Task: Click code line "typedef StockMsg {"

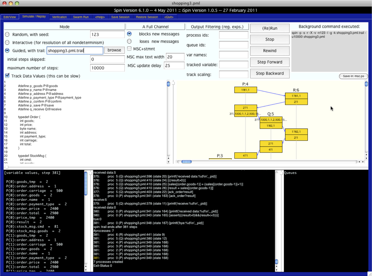Action: click(x=32, y=156)
